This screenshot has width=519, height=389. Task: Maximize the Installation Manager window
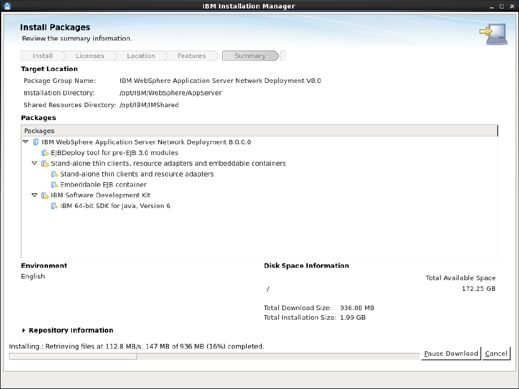click(x=502, y=6)
